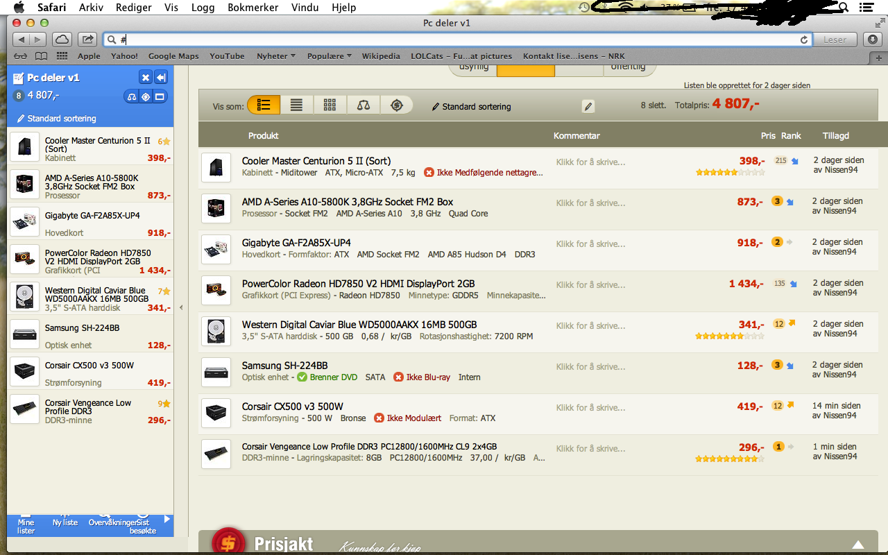Open Gigabyte GA-F2A85X-UP4 product link
The image size is (888, 555).
tap(296, 243)
